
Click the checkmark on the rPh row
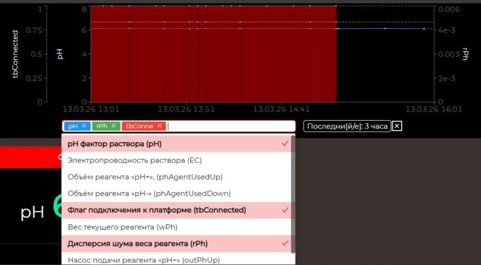point(285,243)
